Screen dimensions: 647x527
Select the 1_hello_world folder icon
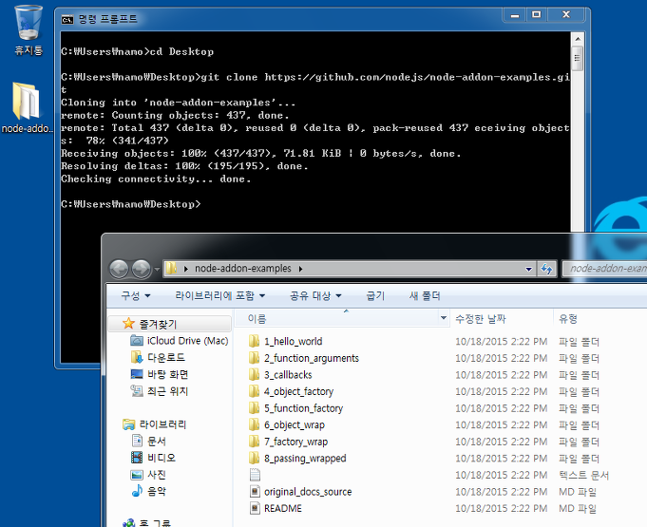point(255,341)
